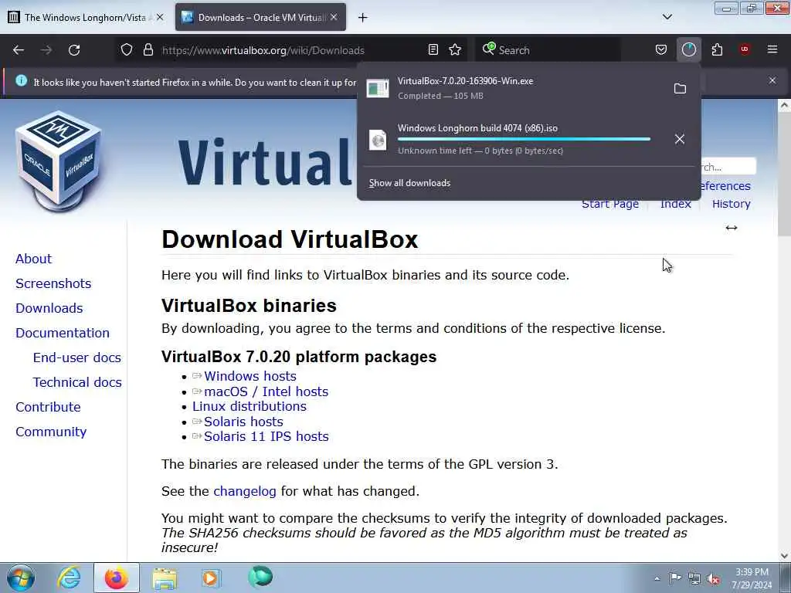Open the History wiki link
This screenshot has height=593, width=791.
coord(731,204)
